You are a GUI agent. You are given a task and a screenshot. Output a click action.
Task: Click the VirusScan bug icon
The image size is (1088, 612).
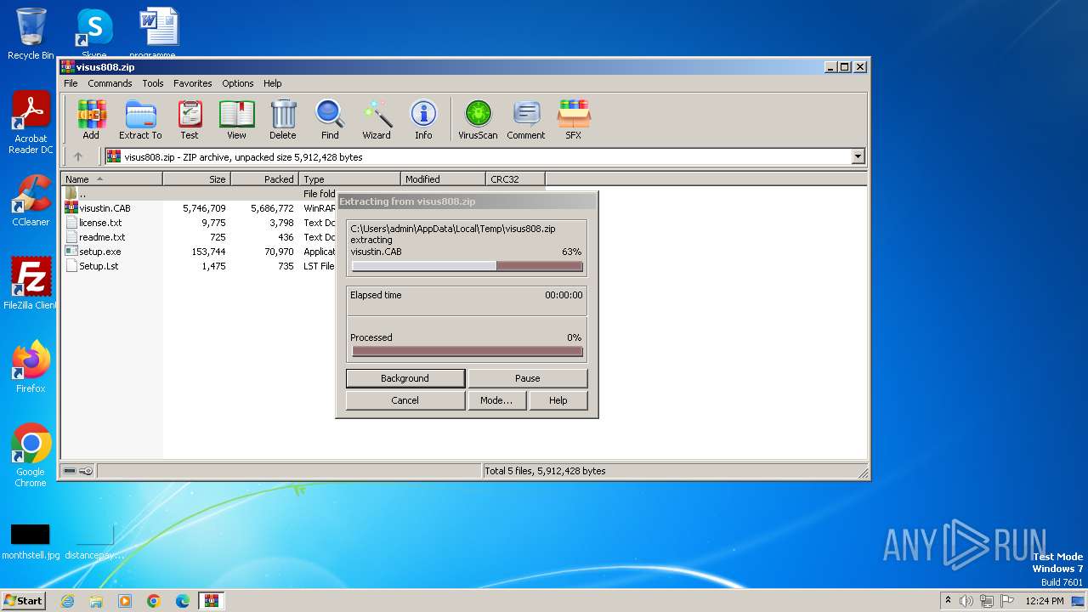pos(478,120)
